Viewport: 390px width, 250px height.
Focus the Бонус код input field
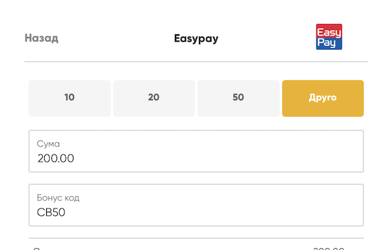[196, 205]
